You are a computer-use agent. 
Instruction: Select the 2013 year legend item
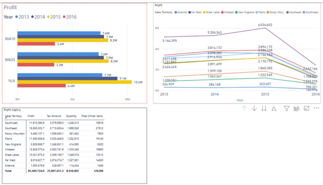point(22,17)
